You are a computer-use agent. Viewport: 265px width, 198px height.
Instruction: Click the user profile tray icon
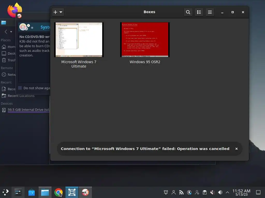pyautogui.click(x=174, y=192)
